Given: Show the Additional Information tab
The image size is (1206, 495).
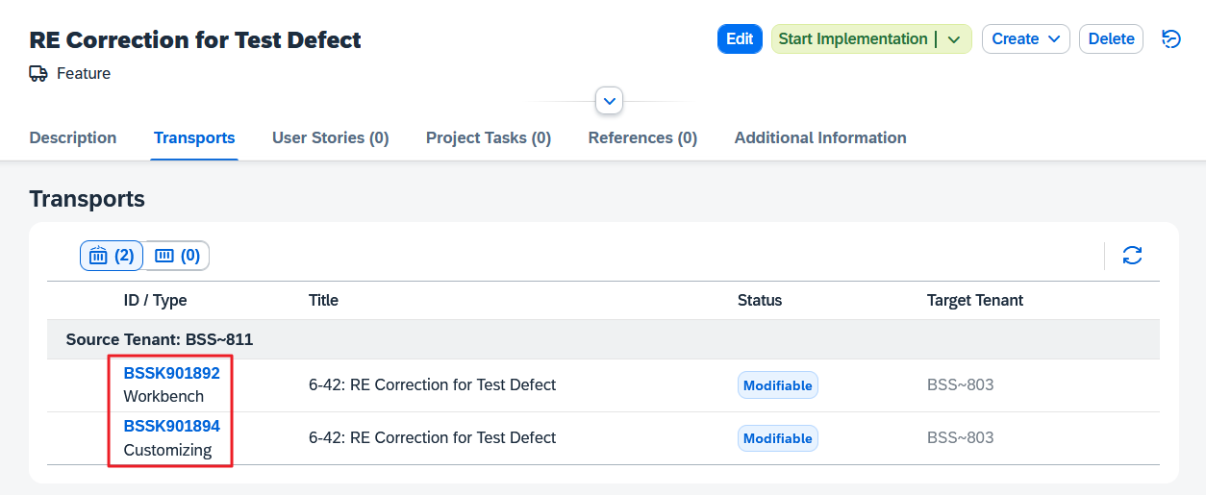Looking at the screenshot, I should 820,137.
